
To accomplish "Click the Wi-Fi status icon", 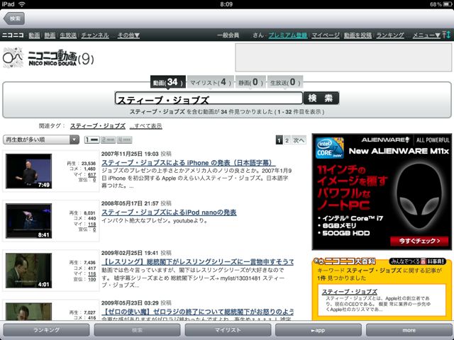I will pyautogui.click(x=22, y=4).
